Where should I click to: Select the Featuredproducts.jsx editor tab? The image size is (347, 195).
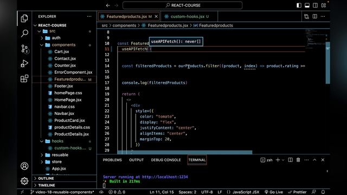[129, 16]
